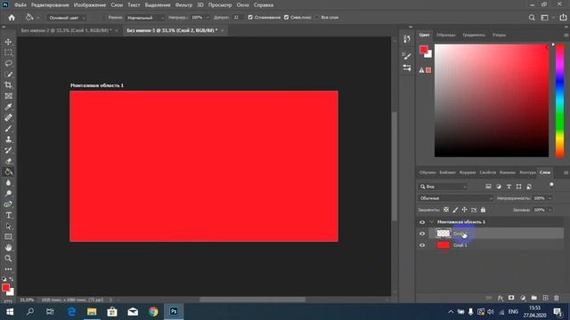570x320 pixels.
Task: Click inside the color picker field
Action: (492, 100)
